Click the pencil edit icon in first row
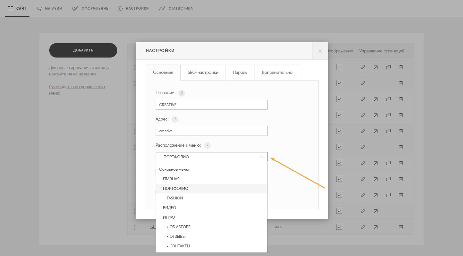Screen dimensions: 463x256 click(x=363, y=67)
